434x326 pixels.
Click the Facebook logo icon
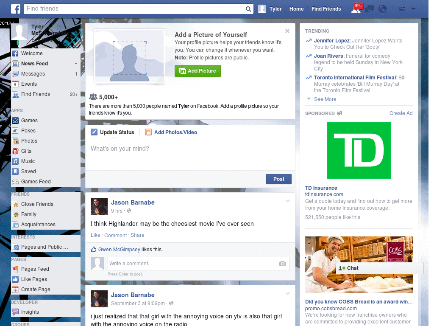[x=16, y=9]
